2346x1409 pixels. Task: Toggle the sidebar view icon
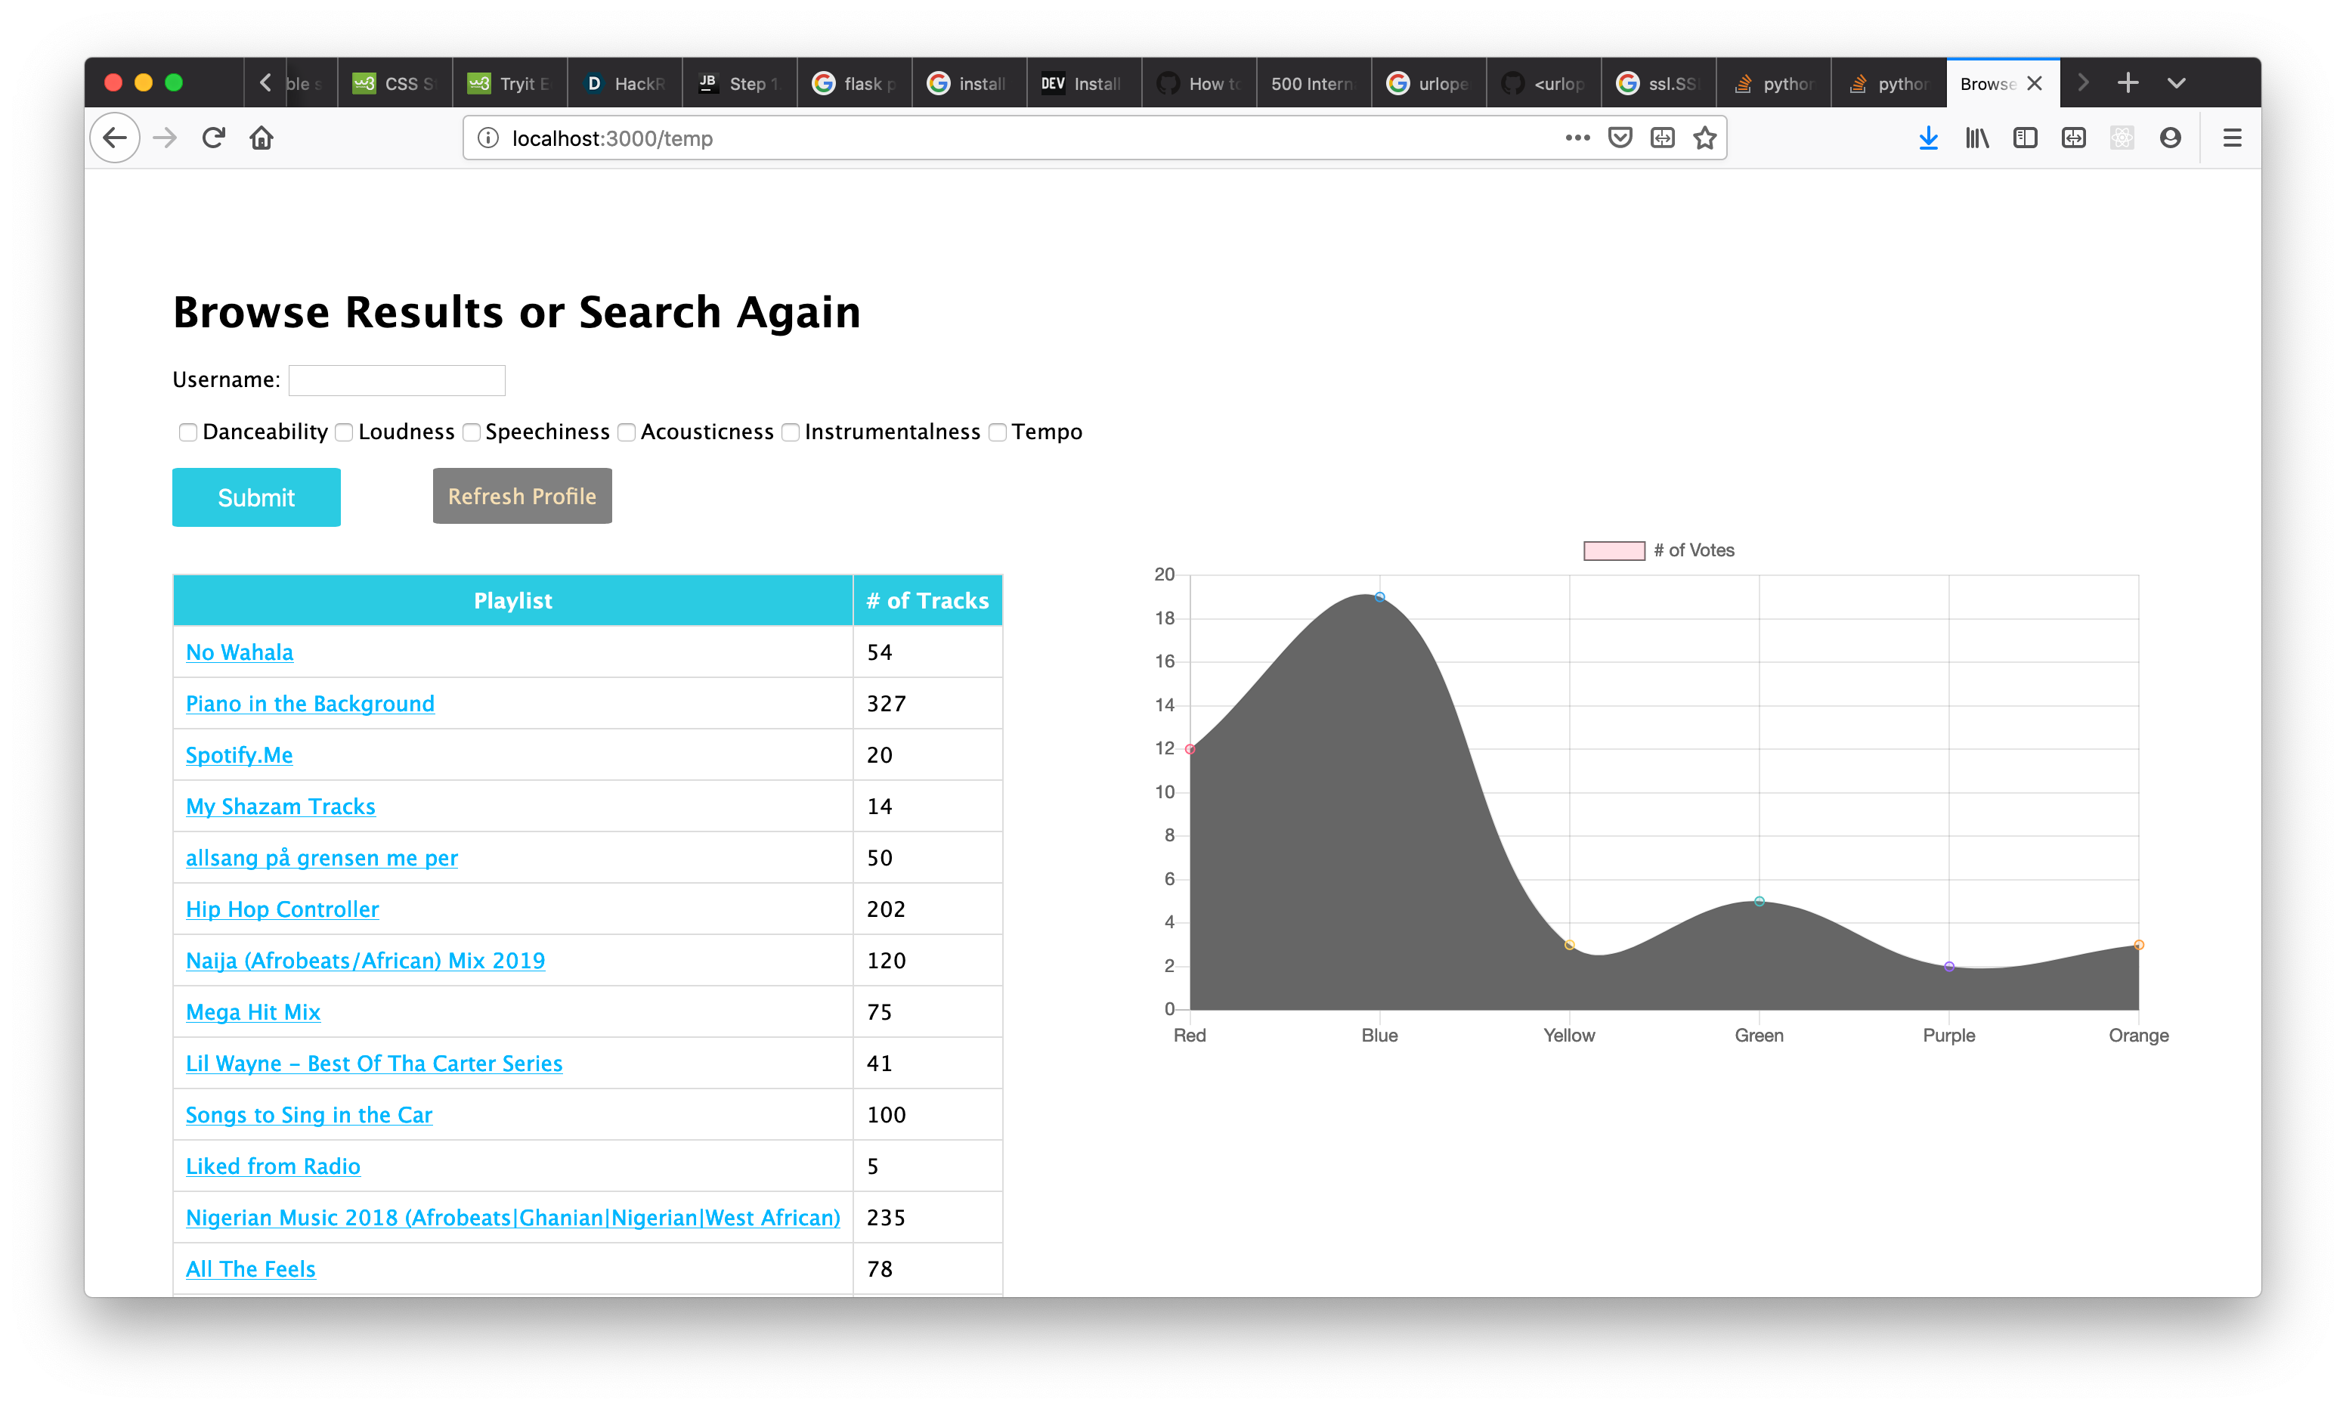[2024, 138]
